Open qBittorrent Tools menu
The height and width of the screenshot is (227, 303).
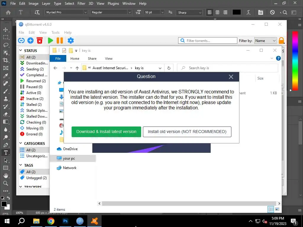55,33
